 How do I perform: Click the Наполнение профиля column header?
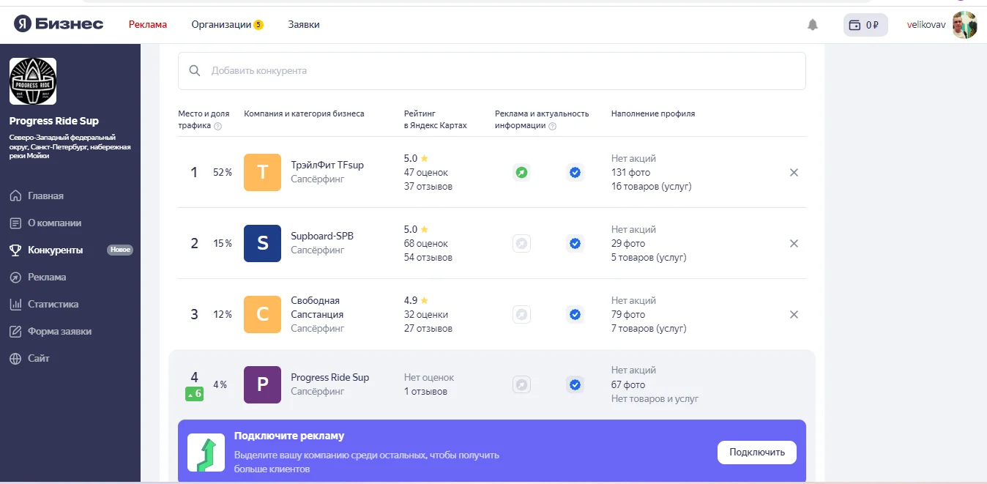pos(653,113)
